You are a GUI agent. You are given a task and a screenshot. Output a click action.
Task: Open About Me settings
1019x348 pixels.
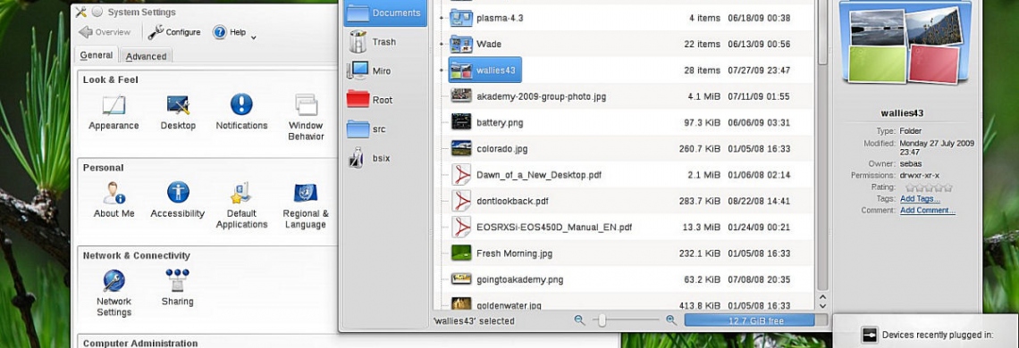114,199
